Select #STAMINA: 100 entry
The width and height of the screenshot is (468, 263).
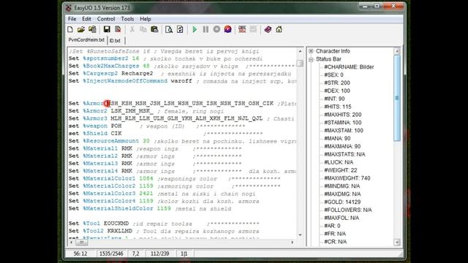tap(343, 123)
